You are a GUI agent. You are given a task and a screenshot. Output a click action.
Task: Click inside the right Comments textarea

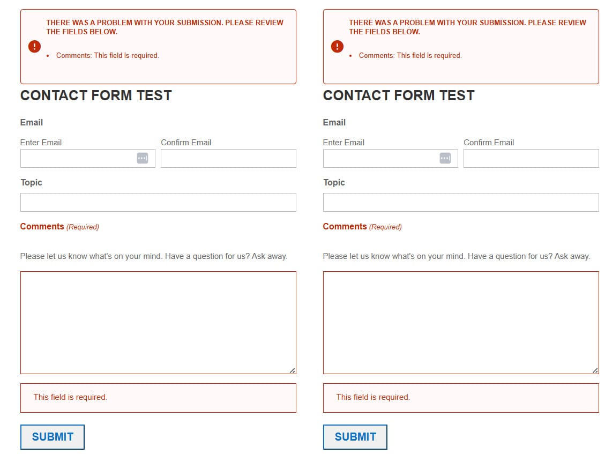(x=461, y=323)
